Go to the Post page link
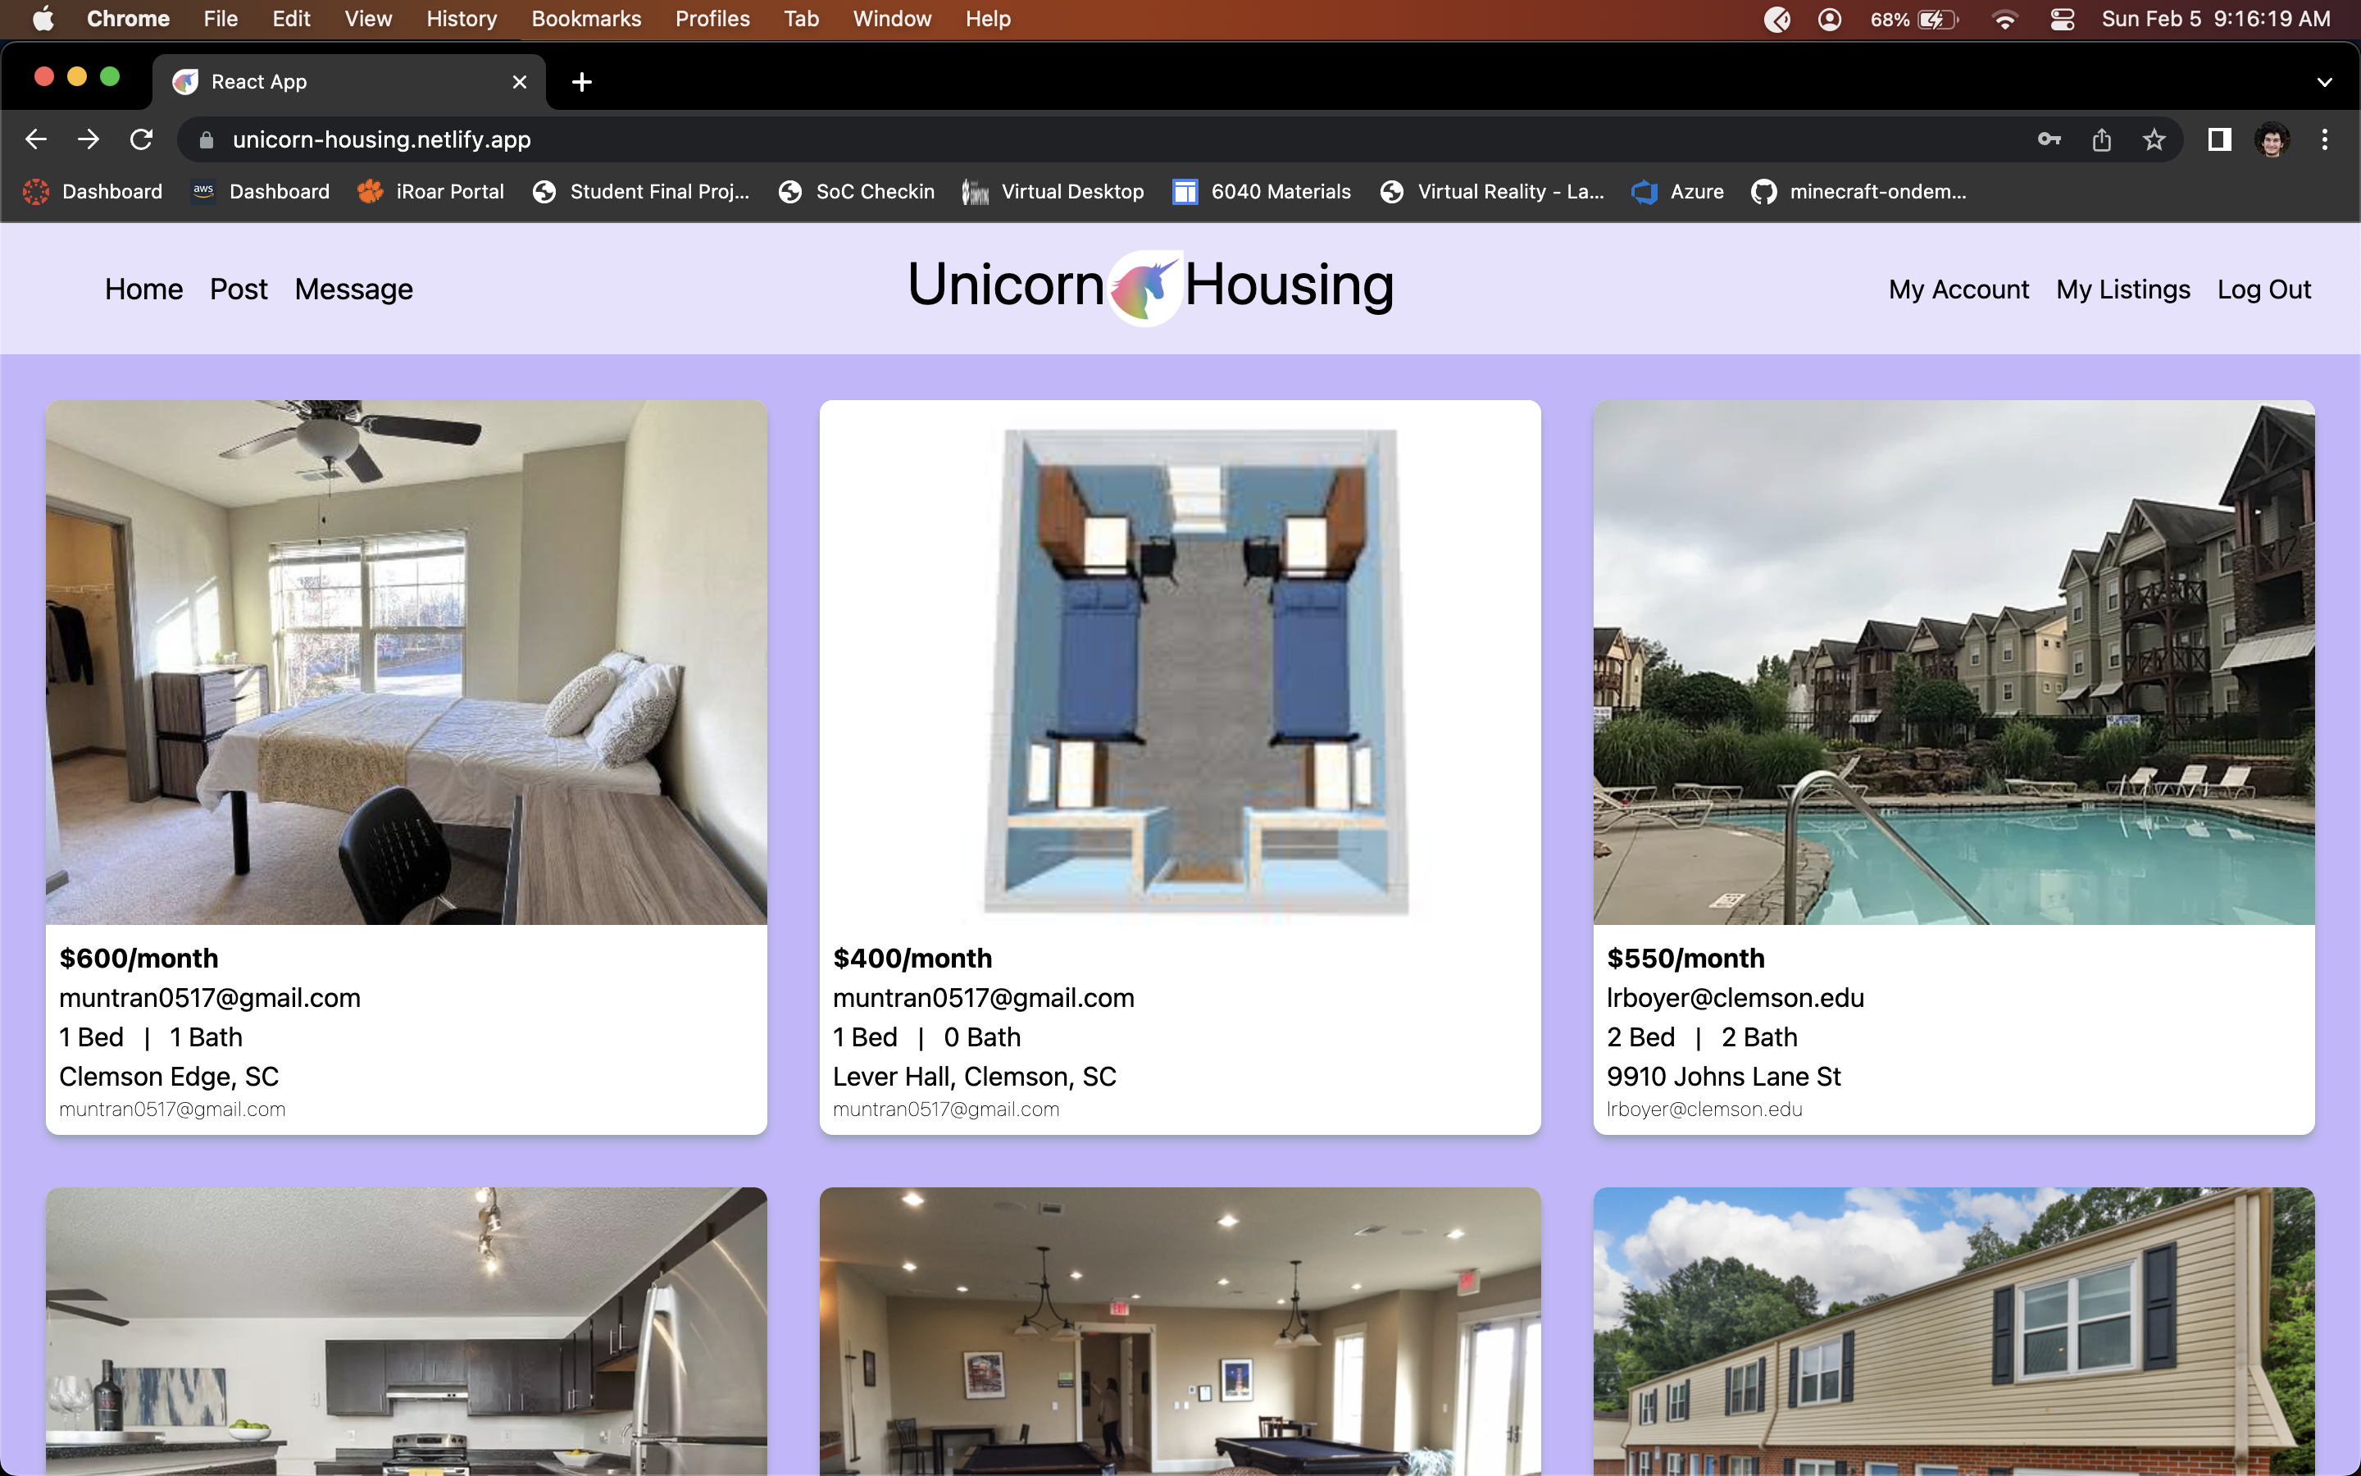This screenshot has height=1476, width=2361. [x=238, y=289]
